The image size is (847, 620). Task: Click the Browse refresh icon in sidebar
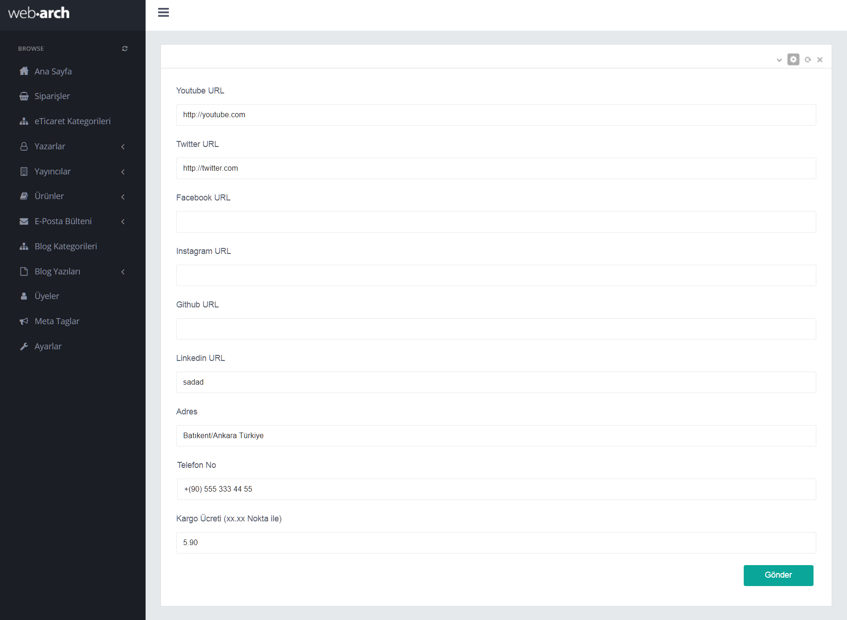click(x=125, y=48)
